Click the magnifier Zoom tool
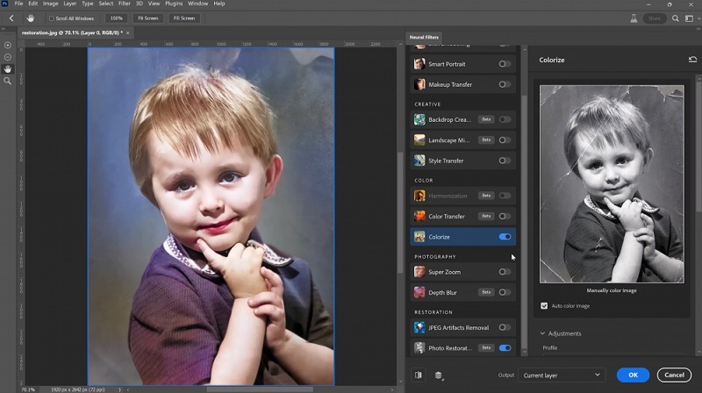This screenshot has width=702, height=393. click(8, 81)
